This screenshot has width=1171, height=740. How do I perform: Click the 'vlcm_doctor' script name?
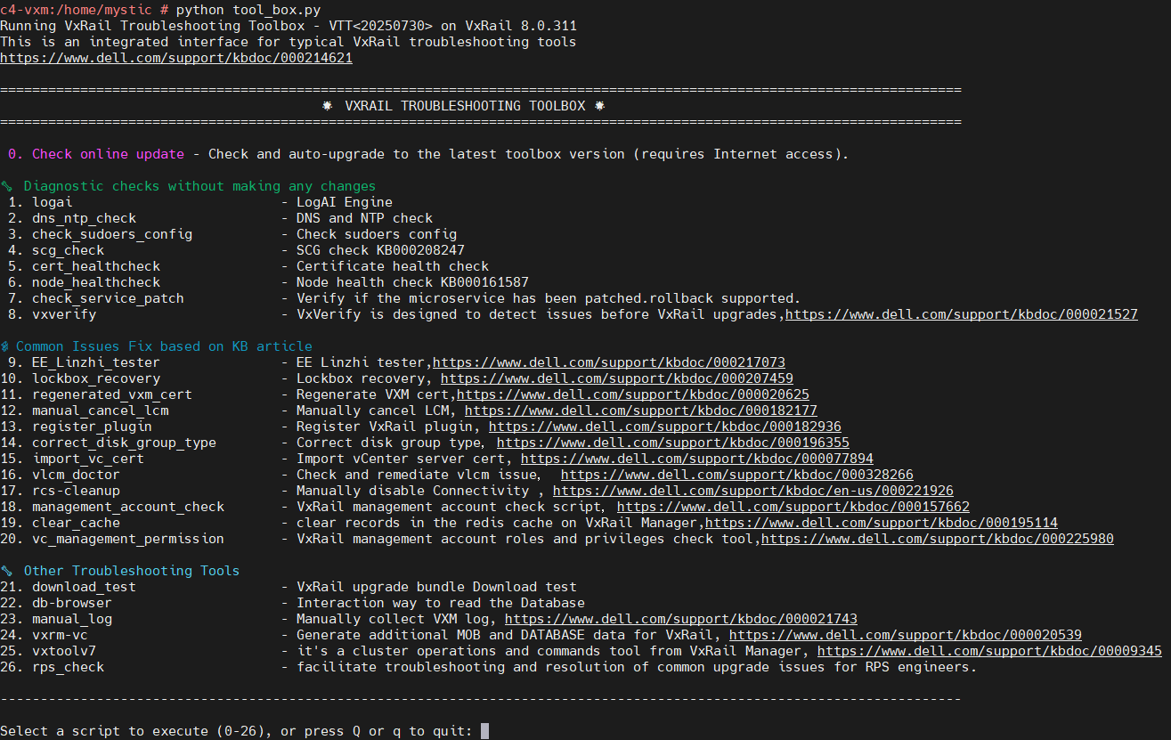[76, 475]
